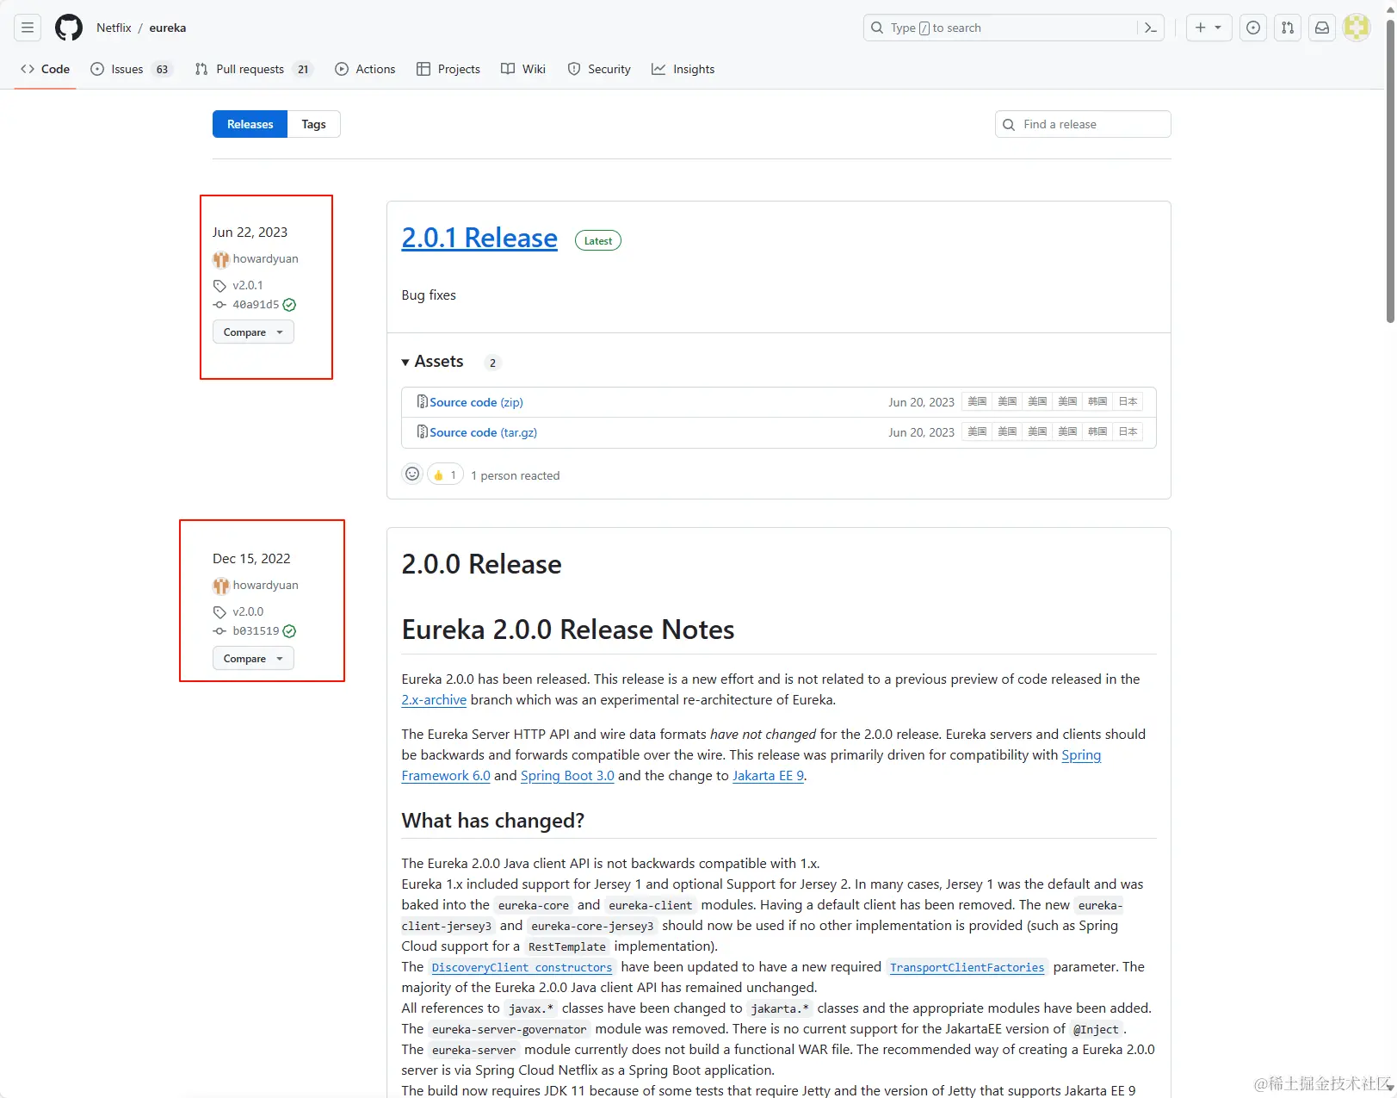Viewport: 1397px width, 1098px height.
Task: Open the 2.x-archive branch link
Action: coord(434,700)
